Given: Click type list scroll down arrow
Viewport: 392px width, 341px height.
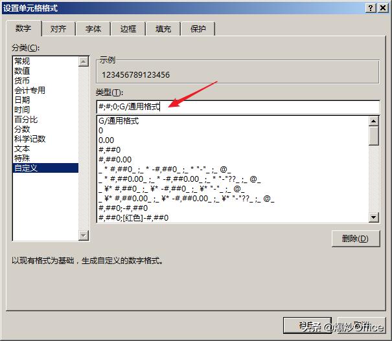Looking at the screenshot, I should click(374, 217).
